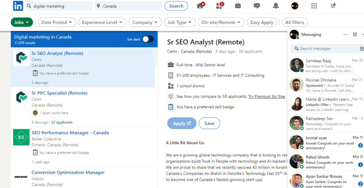Open Ratnadeep Sen's profile picture
This screenshot has height=188, width=364.
point(296,123)
